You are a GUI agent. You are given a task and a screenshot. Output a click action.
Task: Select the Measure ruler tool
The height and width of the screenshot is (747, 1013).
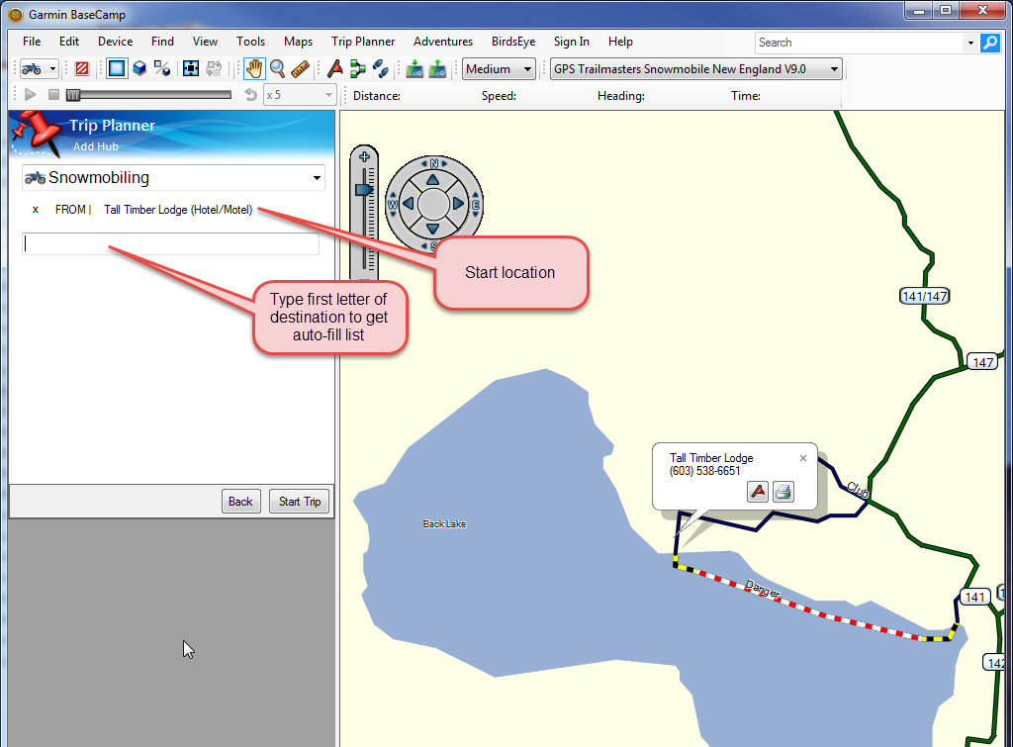click(300, 68)
